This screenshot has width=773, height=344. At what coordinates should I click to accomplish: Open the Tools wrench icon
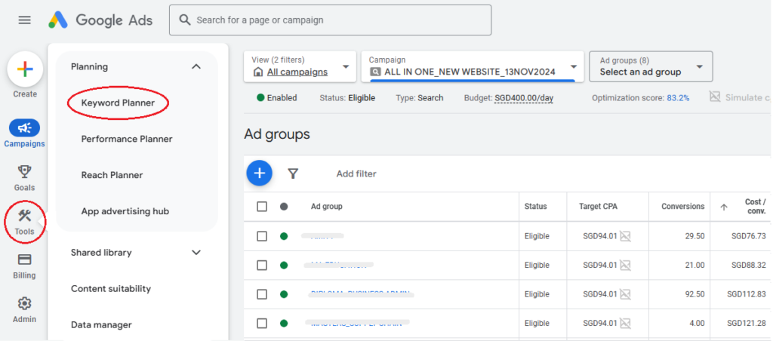tap(24, 217)
